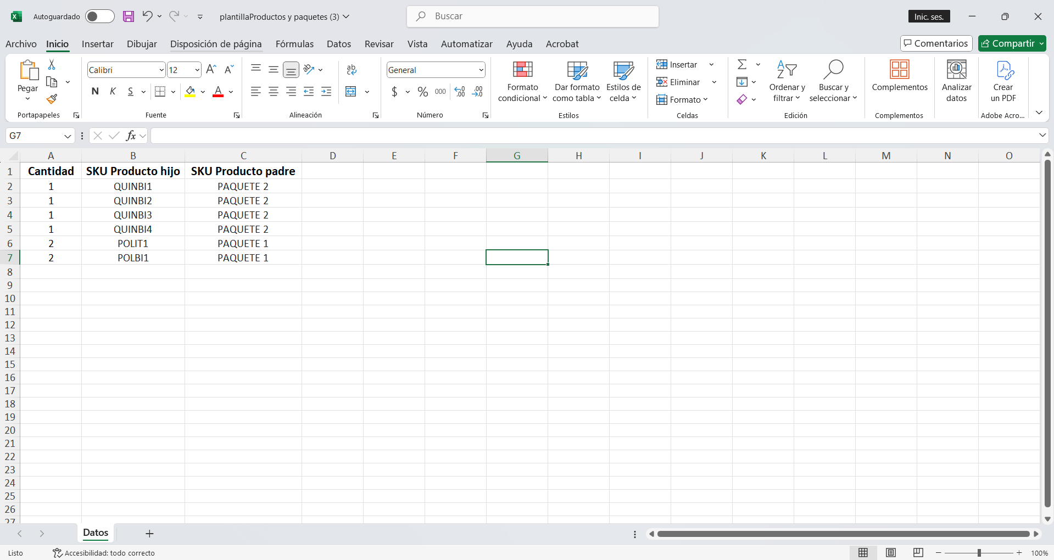This screenshot has height=560, width=1054.
Task: Click the Save floppy disk icon
Action: click(129, 16)
